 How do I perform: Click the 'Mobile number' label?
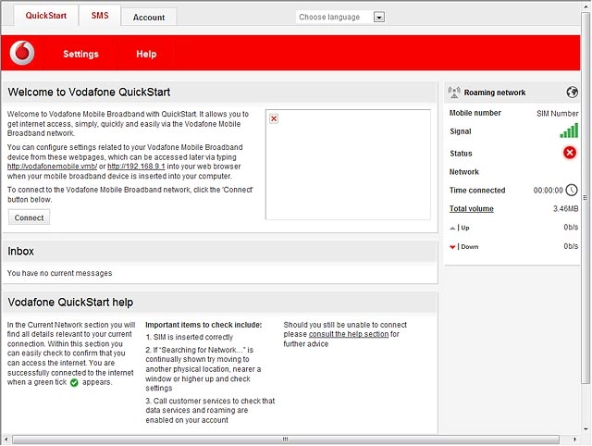click(475, 113)
